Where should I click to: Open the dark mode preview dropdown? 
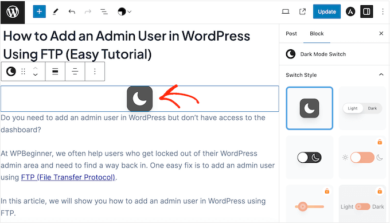[x=124, y=11]
